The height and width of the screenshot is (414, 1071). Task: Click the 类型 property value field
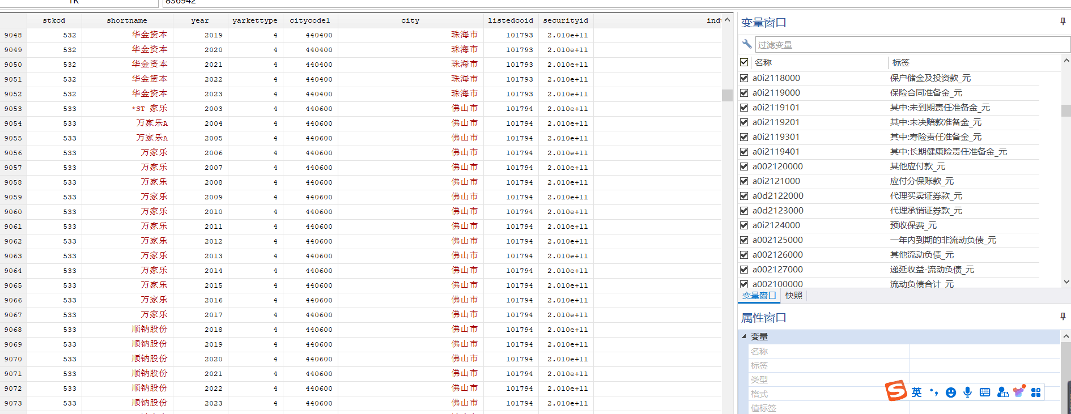pyautogui.click(x=984, y=379)
